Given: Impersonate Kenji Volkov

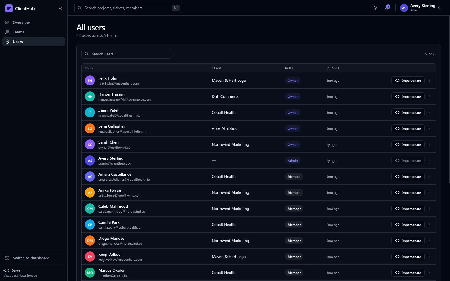Looking at the screenshot, I should tap(408, 257).
